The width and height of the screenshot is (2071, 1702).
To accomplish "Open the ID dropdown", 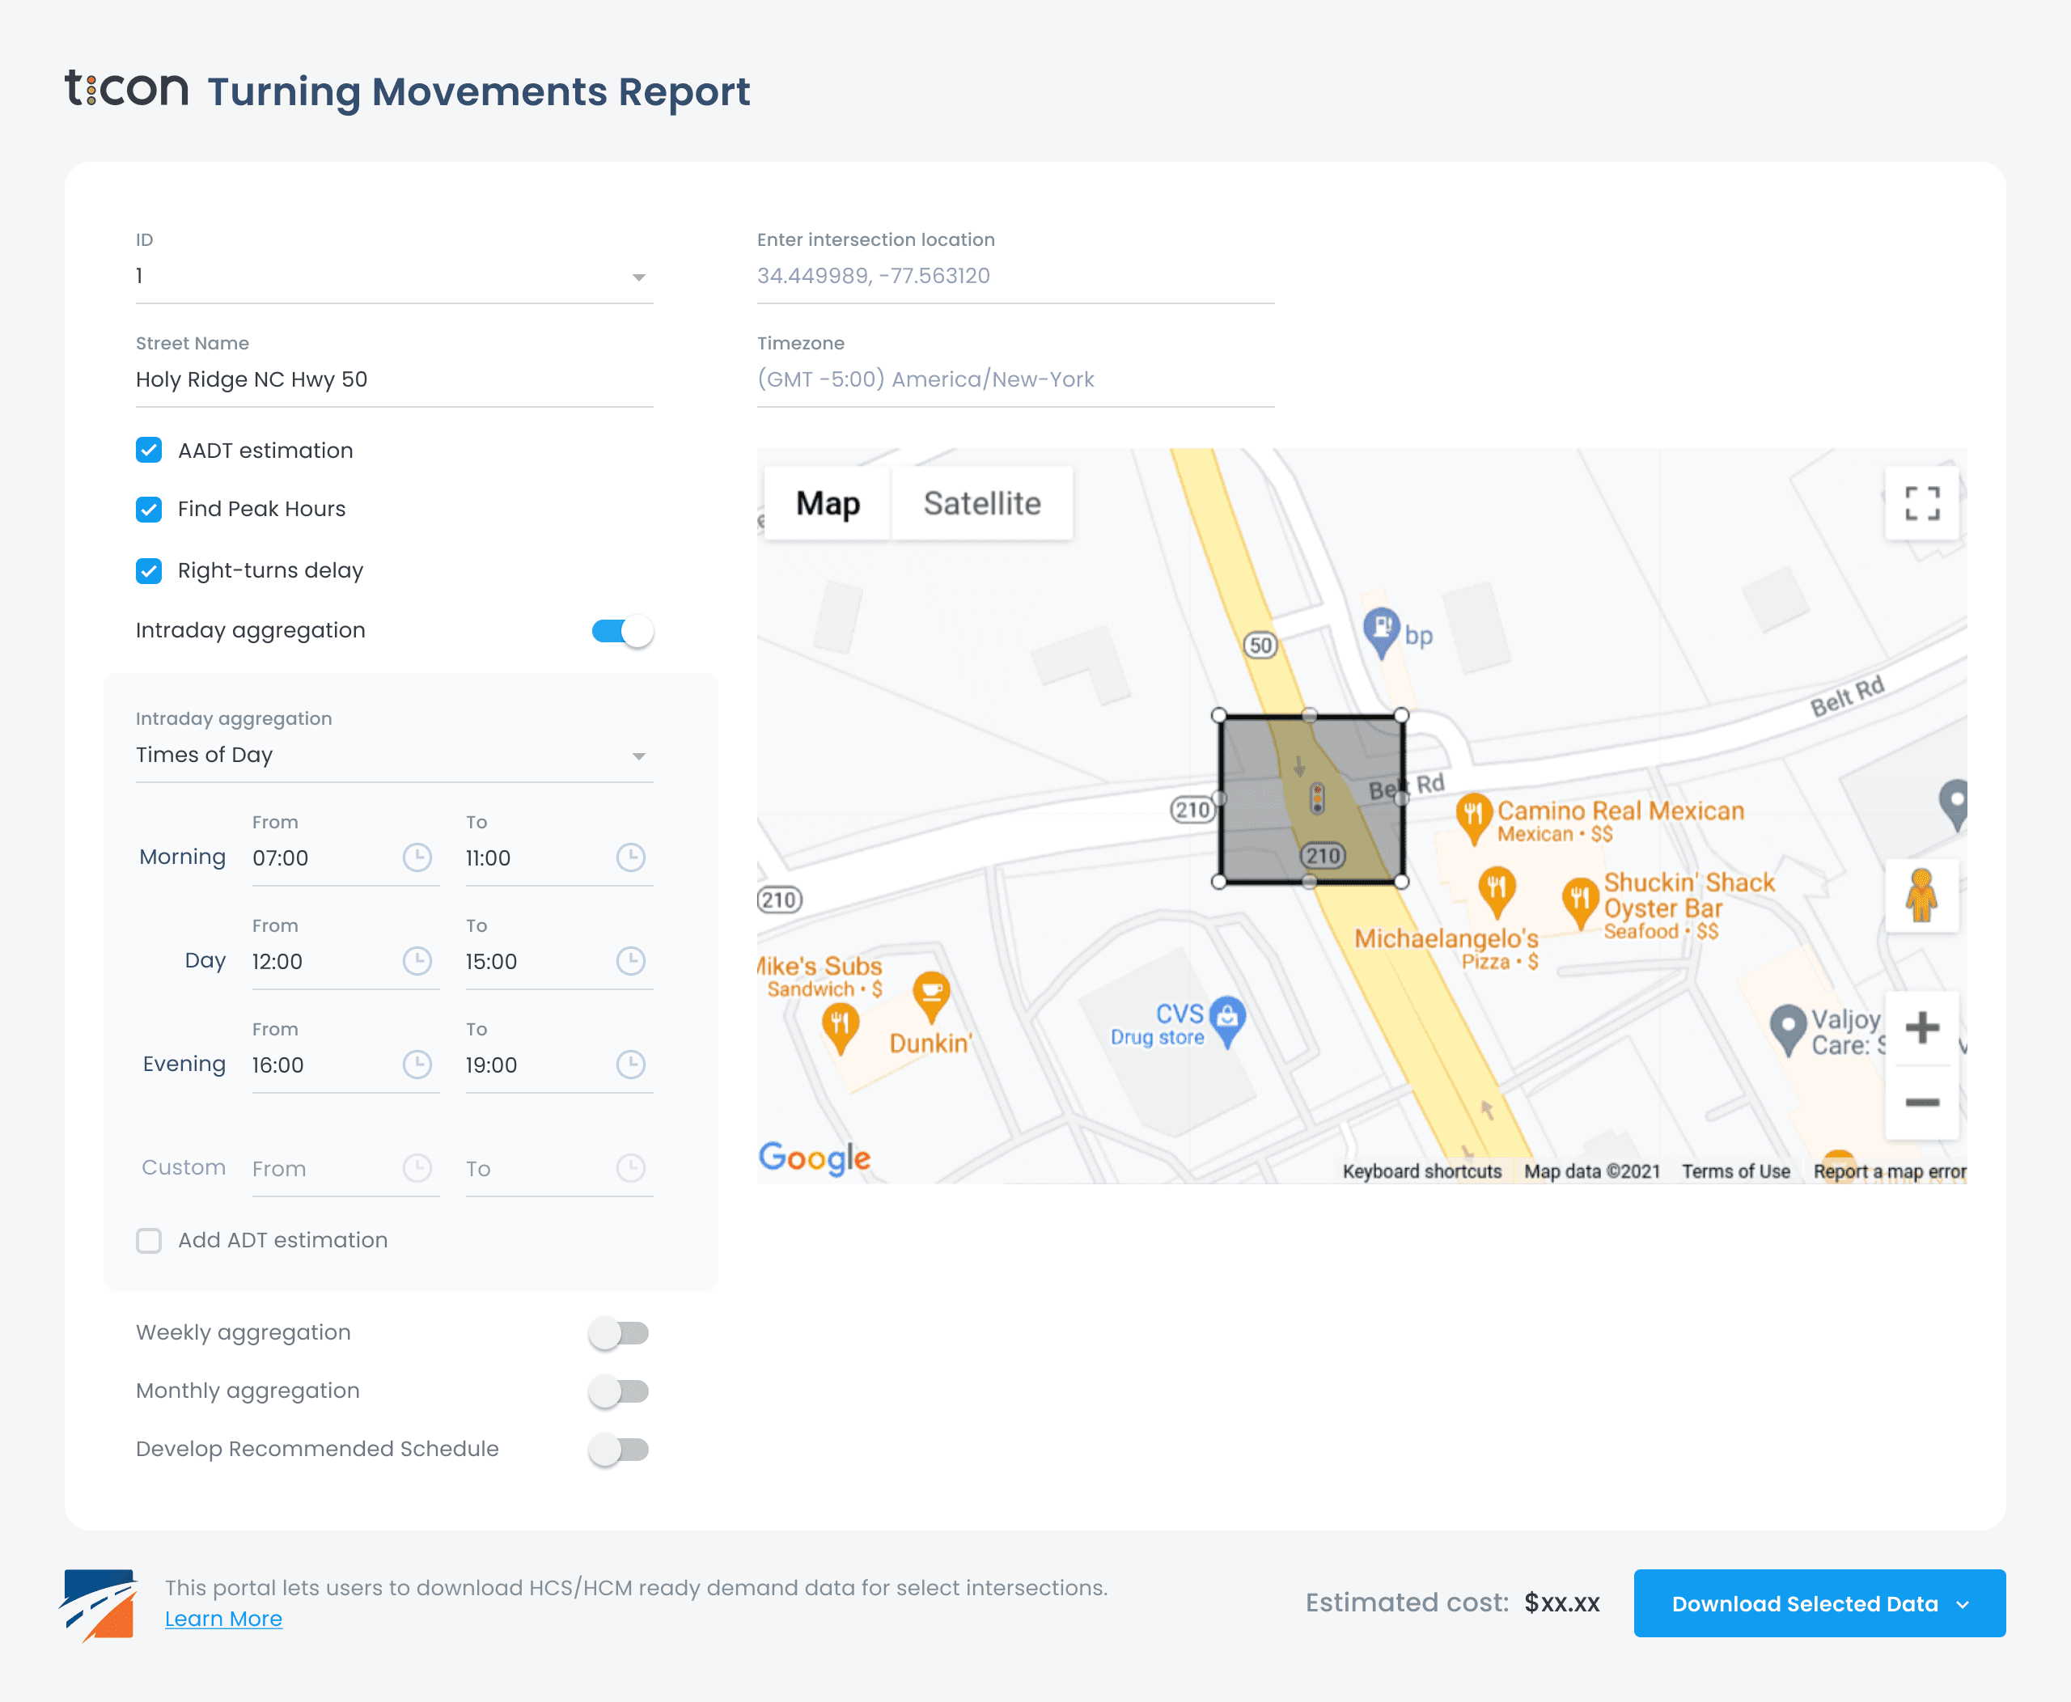I will 394,277.
